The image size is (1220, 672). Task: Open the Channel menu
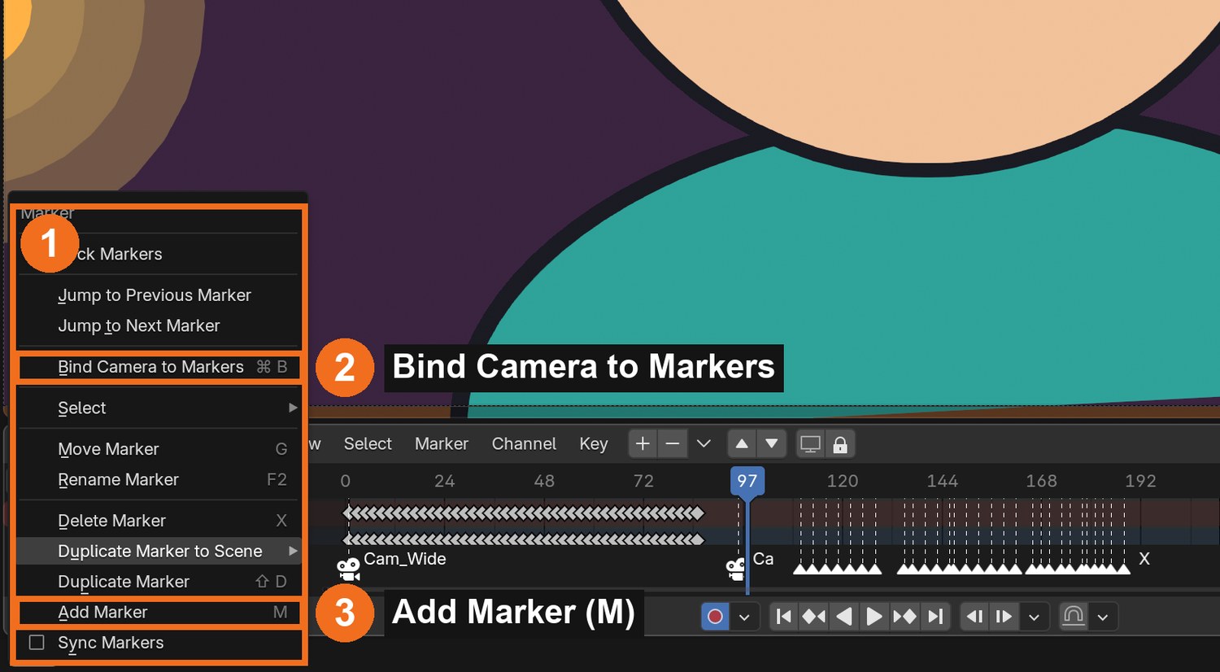524,444
